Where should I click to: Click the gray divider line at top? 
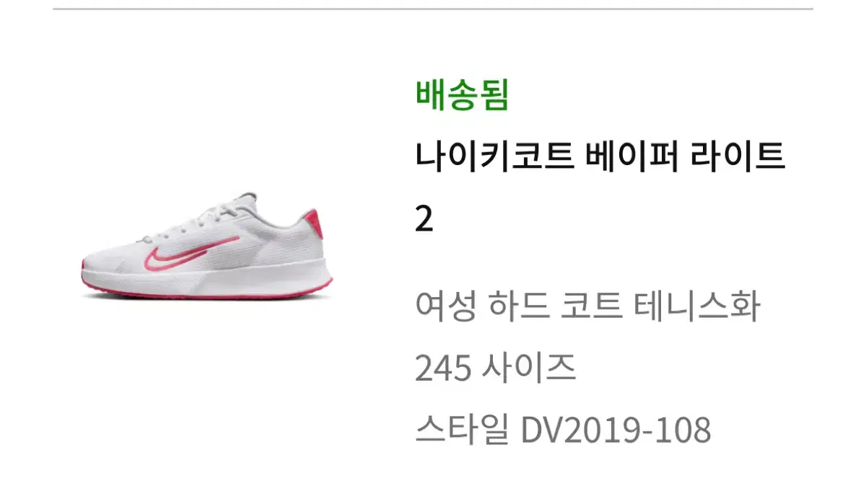coord(433,9)
